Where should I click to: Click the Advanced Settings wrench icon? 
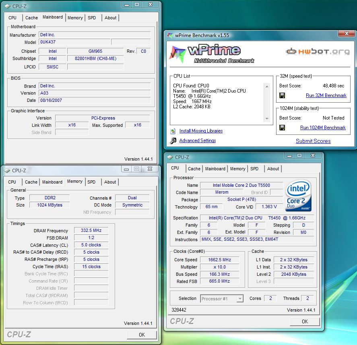tap(173, 141)
